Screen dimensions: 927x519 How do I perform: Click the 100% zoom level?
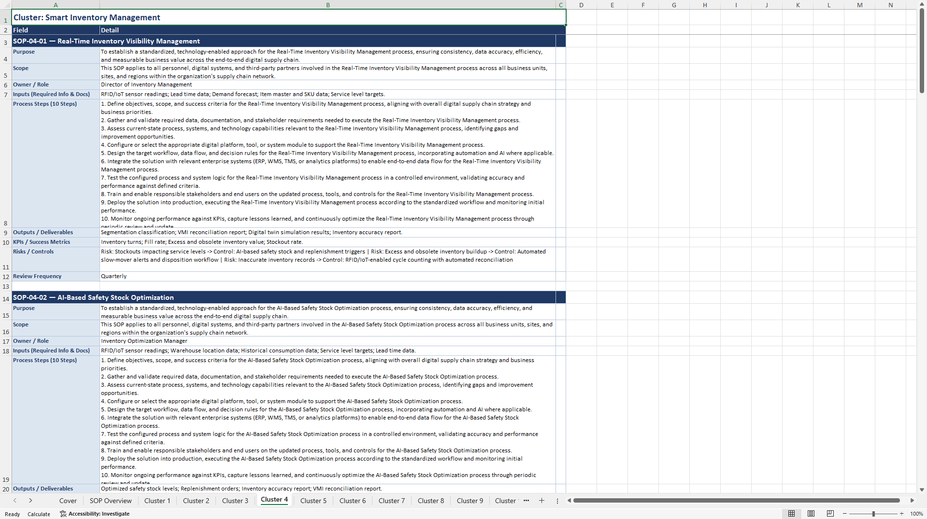[x=916, y=514]
